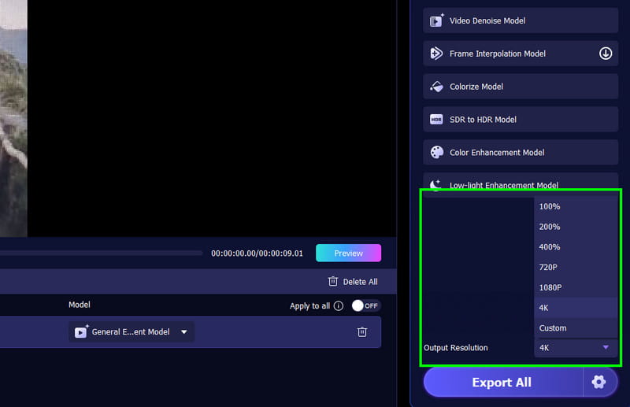630x407 pixels.
Task: Select 200% from resolution list
Action: click(x=550, y=227)
